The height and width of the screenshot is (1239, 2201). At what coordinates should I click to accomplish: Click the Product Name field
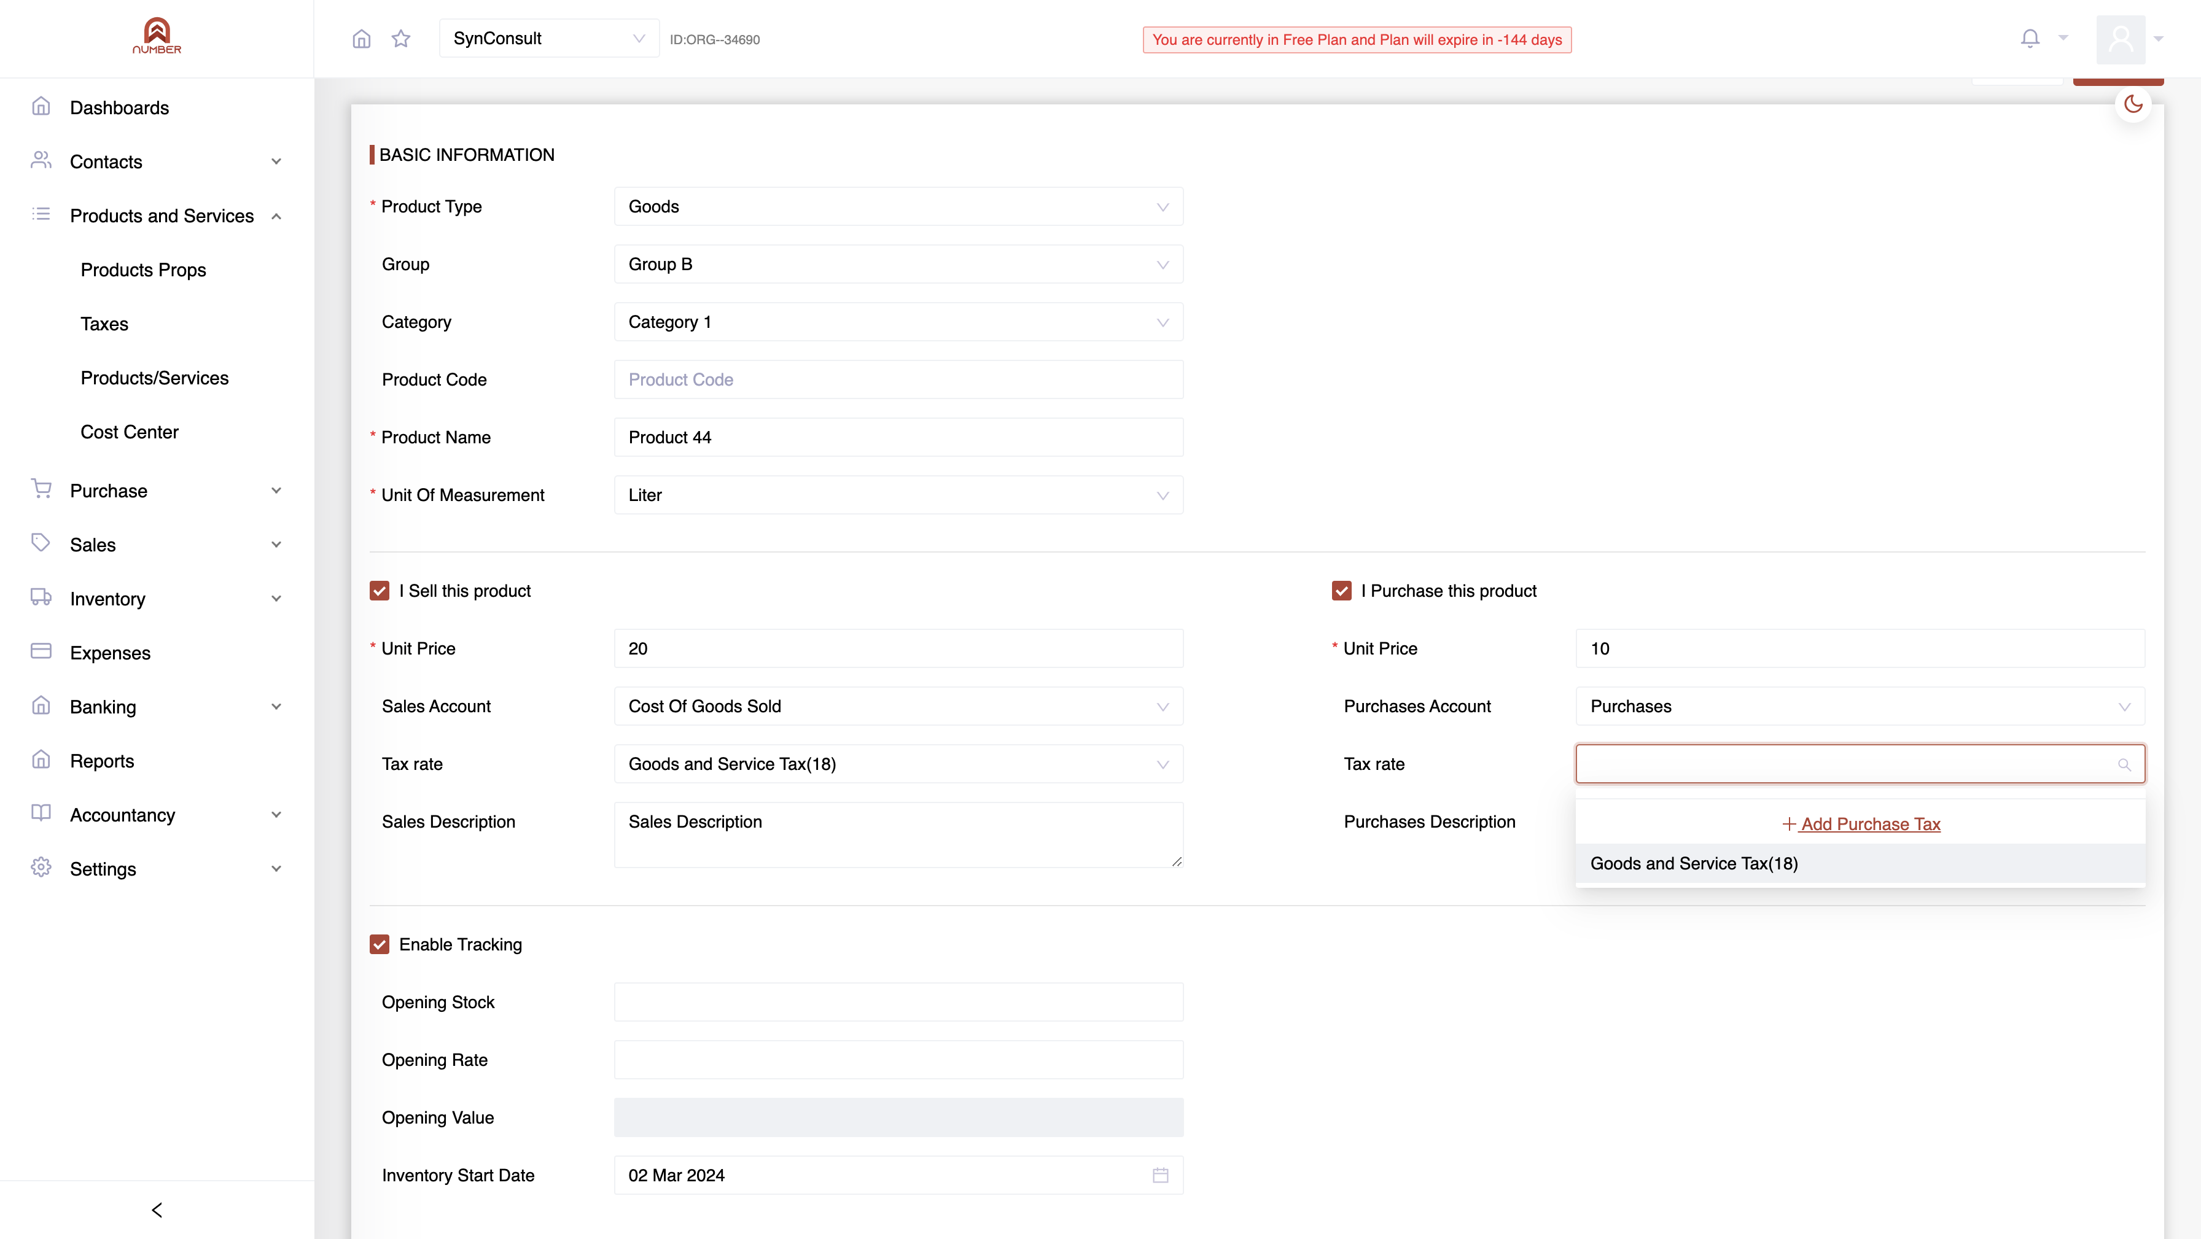point(898,438)
